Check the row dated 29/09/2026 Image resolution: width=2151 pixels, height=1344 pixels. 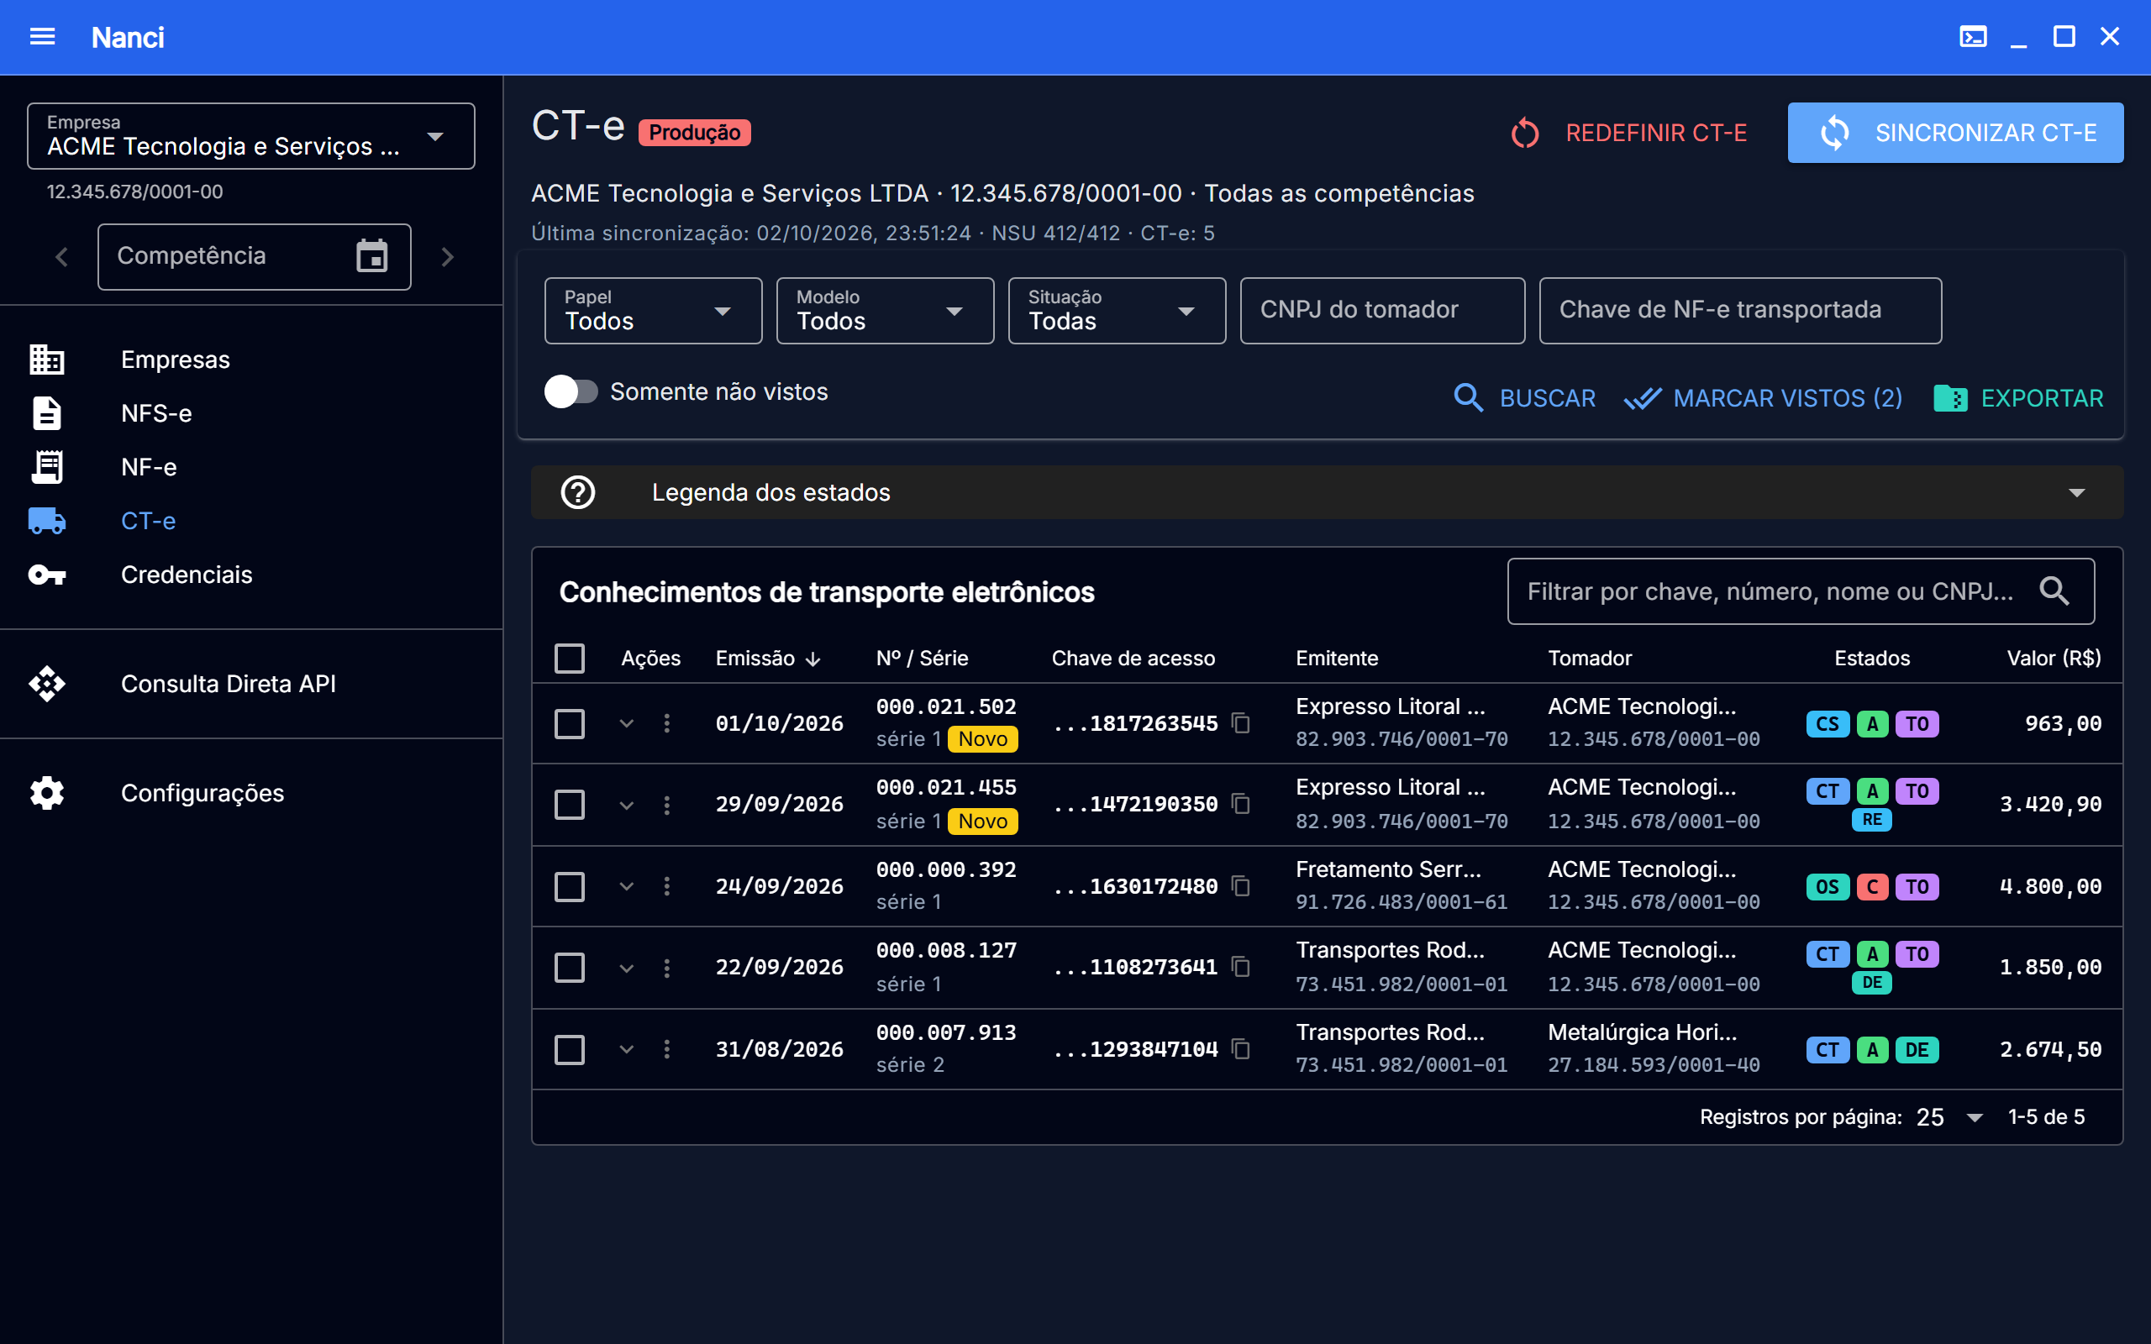pyautogui.click(x=570, y=805)
